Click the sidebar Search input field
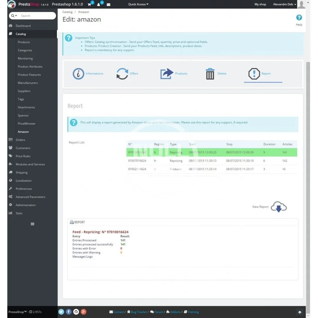 click(37, 16)
